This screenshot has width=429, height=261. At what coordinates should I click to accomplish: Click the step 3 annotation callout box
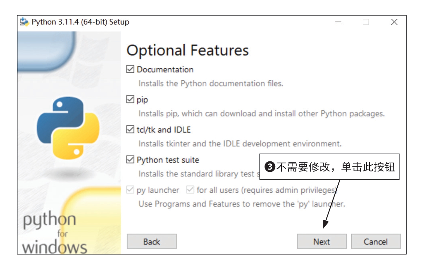(330, 167)
